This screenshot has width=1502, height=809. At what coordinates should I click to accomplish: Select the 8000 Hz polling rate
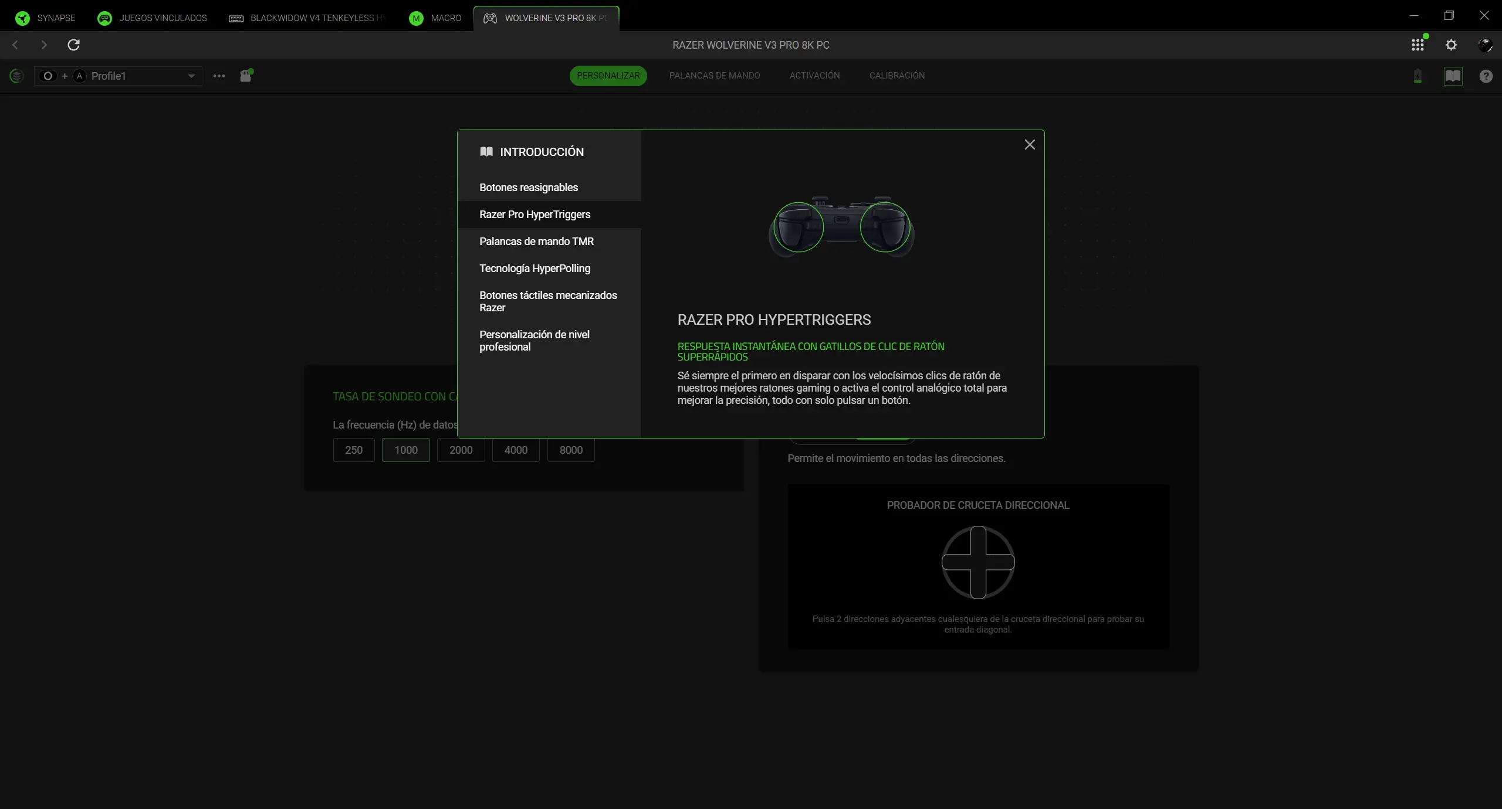pos(570,450)
